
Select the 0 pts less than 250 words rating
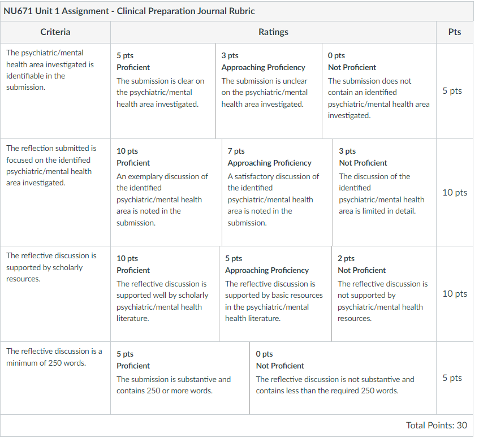click(343, 378)
